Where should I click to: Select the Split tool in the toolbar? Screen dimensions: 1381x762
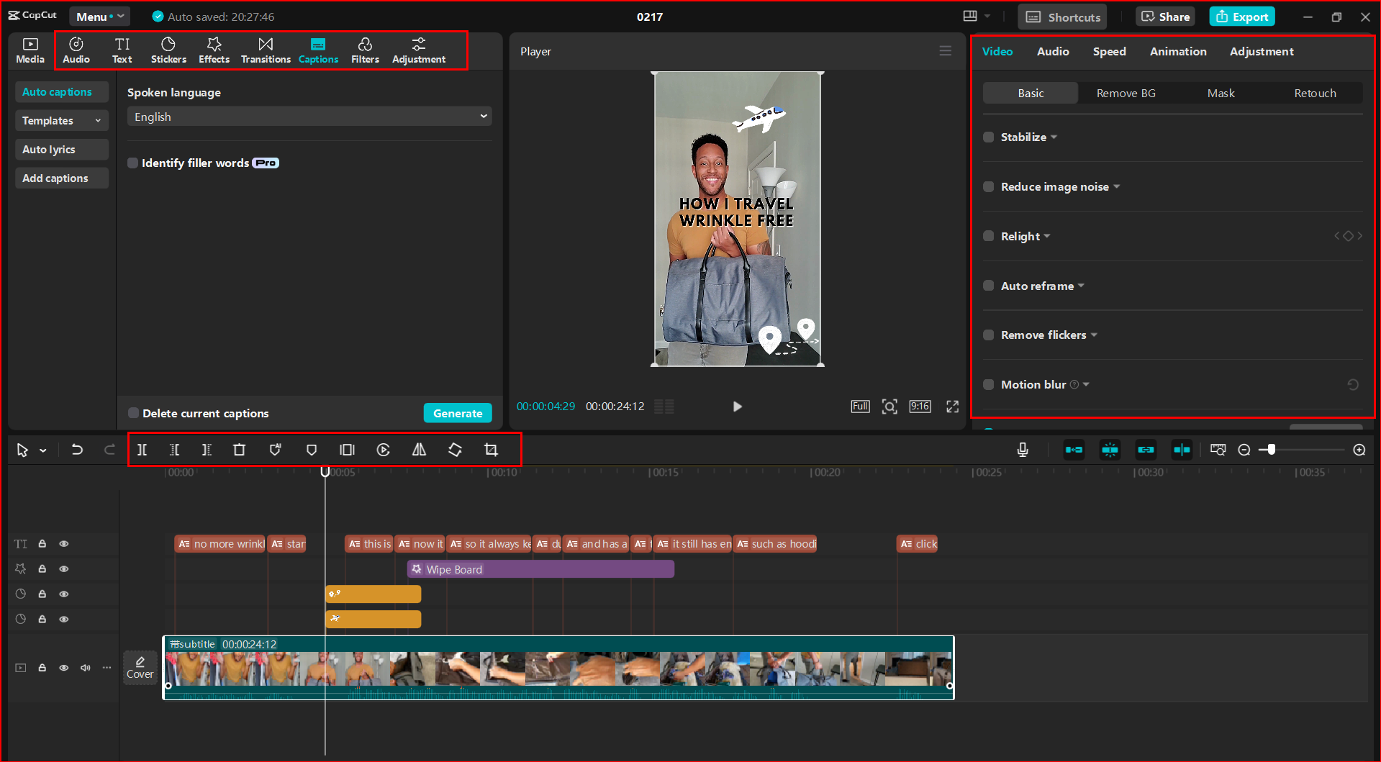click(142, 450)
